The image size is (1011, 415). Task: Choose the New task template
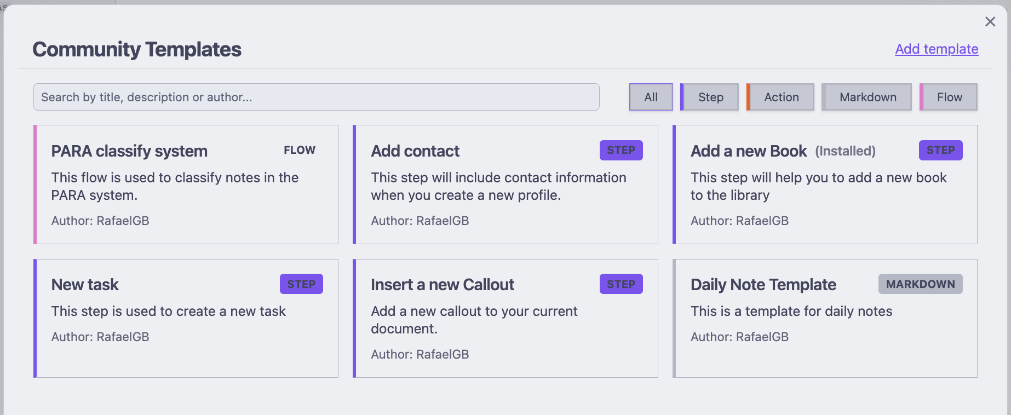[186, 318]
